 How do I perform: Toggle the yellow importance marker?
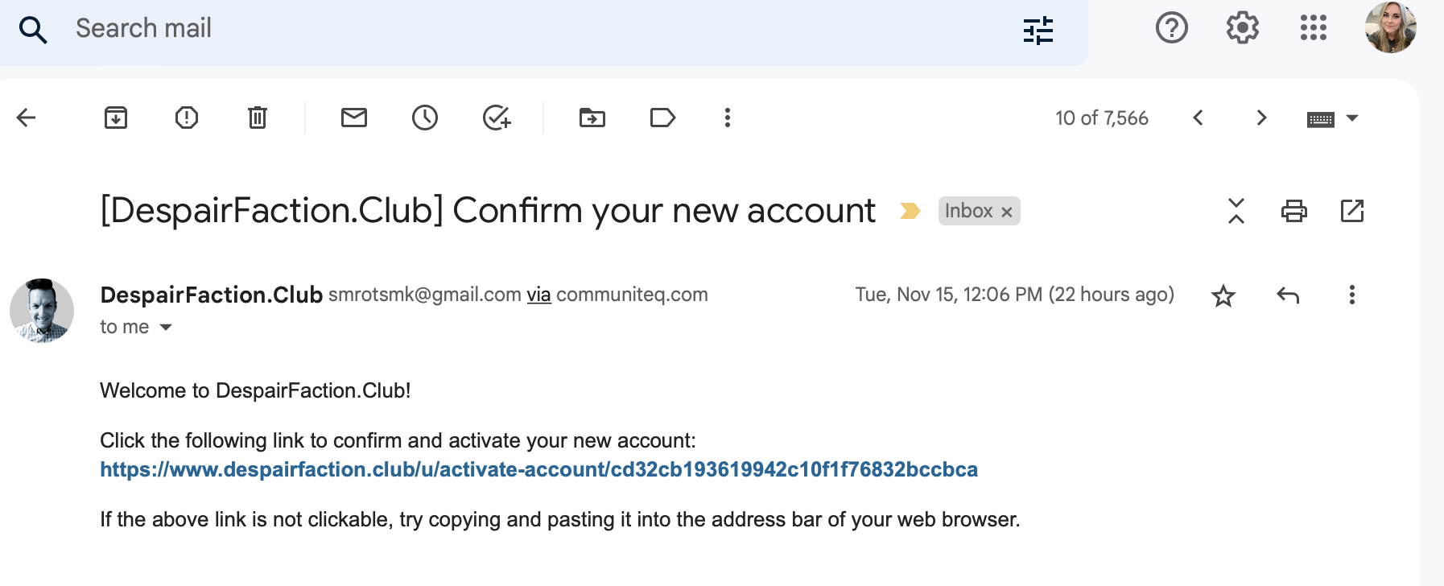coord(910,211)
